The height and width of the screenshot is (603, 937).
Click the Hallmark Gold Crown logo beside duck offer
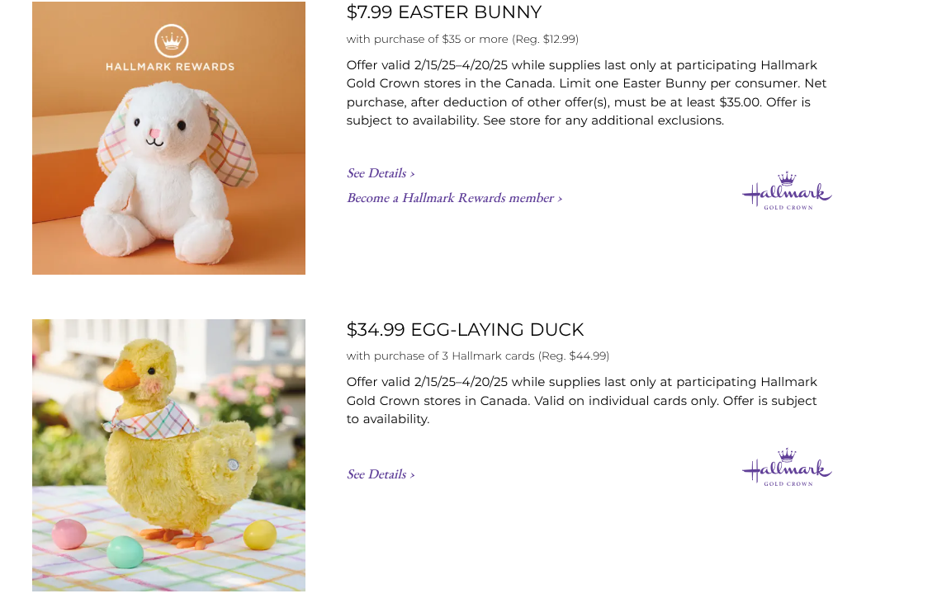[787, 468]
